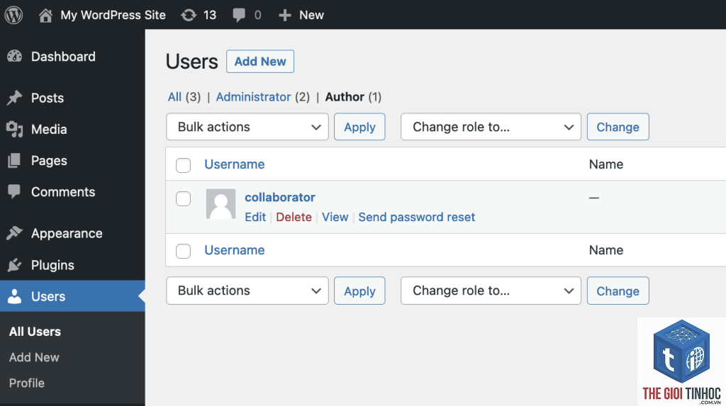726x406 pixels.
Task: Click the Posts pushpin icon
Action: pos(14,98)
